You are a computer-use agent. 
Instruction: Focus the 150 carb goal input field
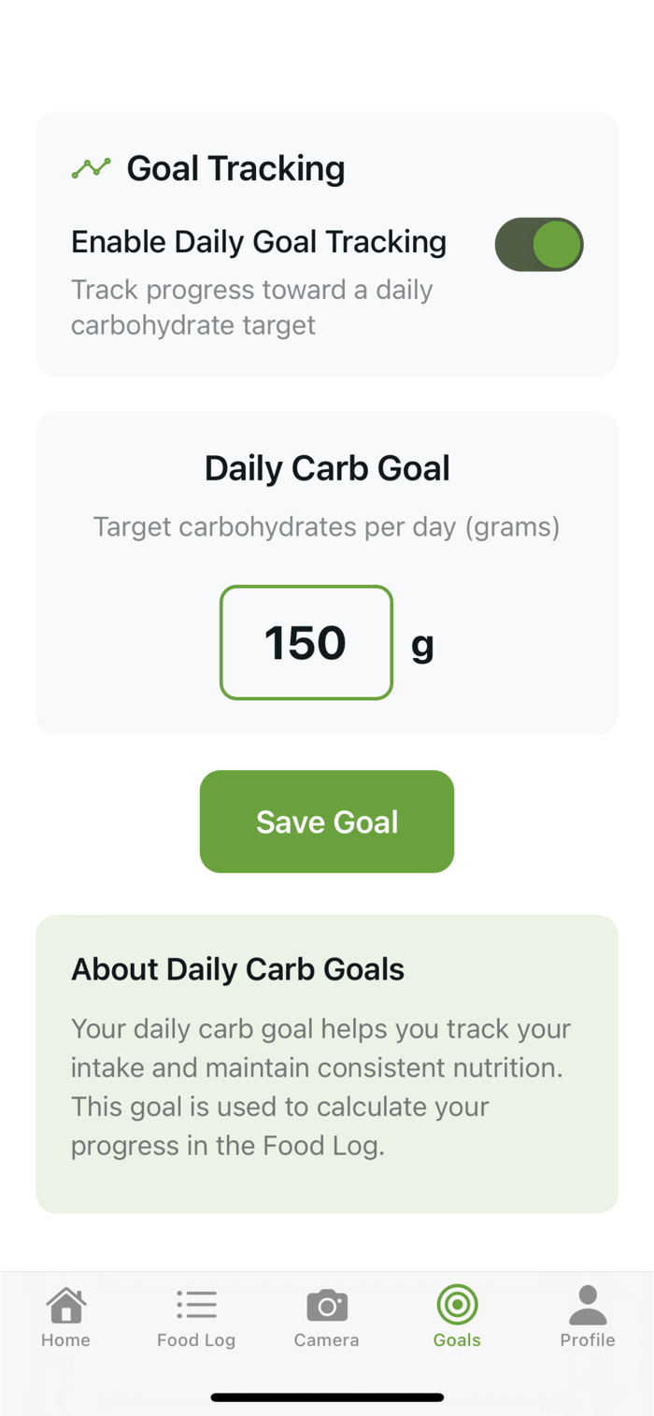pyautogui.click(x=306, y=643)
